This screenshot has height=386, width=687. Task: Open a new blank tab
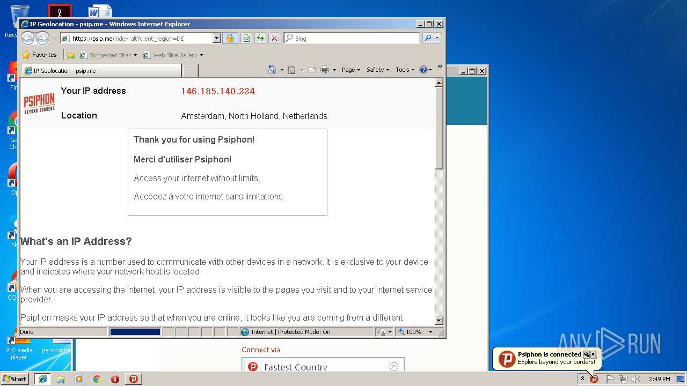(191, 71)
